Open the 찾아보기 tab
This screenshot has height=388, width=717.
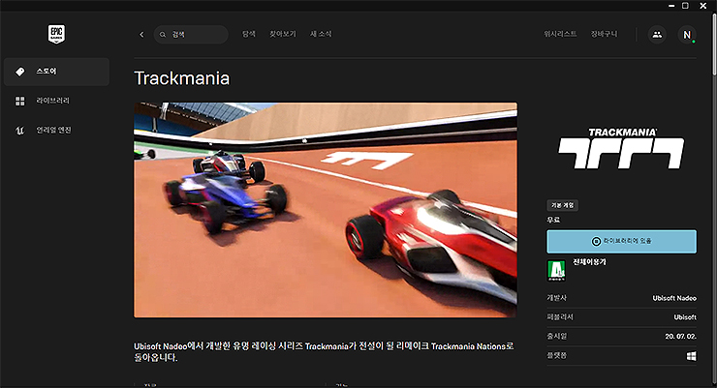[x=283, y=34]
